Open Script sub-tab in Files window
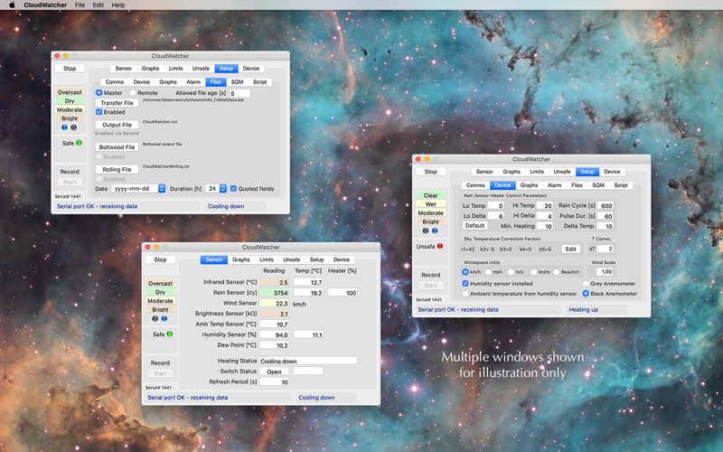 (x=259, y=82)
